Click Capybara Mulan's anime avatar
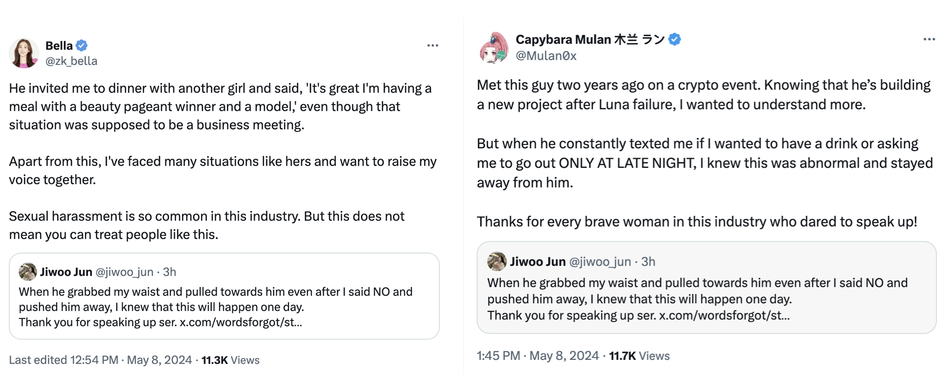Viewport: 949px width, 378px height. 494,48
